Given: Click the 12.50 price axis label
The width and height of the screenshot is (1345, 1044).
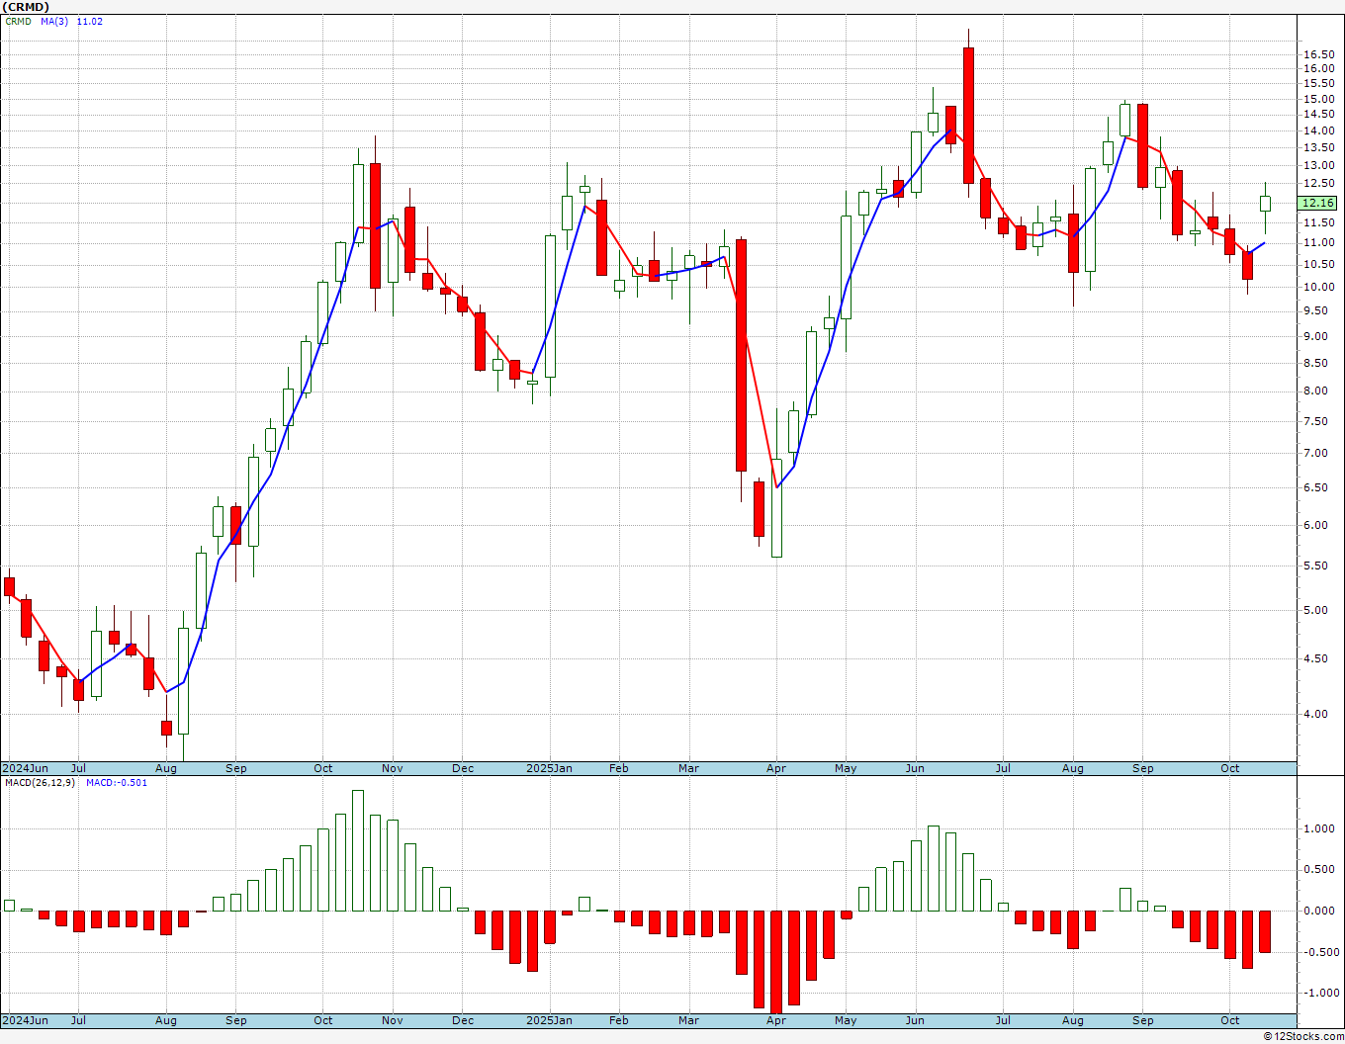Looking at the screenshot, I should pyautogui.click(x=1317, y=184).
